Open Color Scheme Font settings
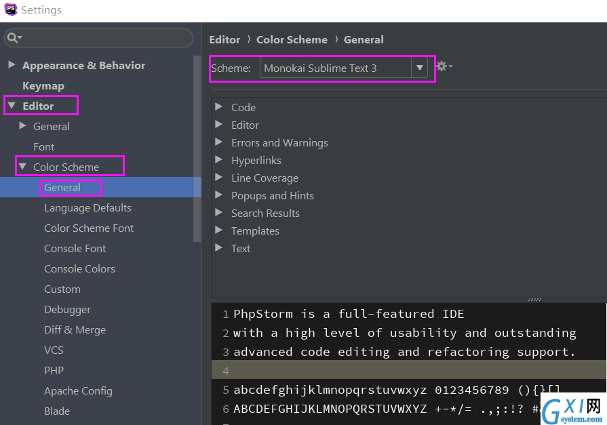Screen dimensions: 607x425 89,228
